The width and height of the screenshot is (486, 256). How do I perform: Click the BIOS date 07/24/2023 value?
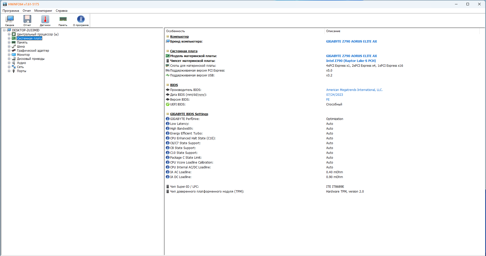coord(335,95)
